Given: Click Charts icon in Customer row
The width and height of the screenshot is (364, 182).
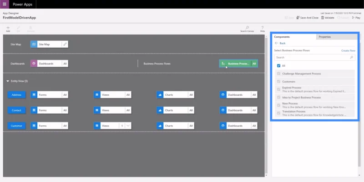Looking at the screenshot, I should 160,126.
